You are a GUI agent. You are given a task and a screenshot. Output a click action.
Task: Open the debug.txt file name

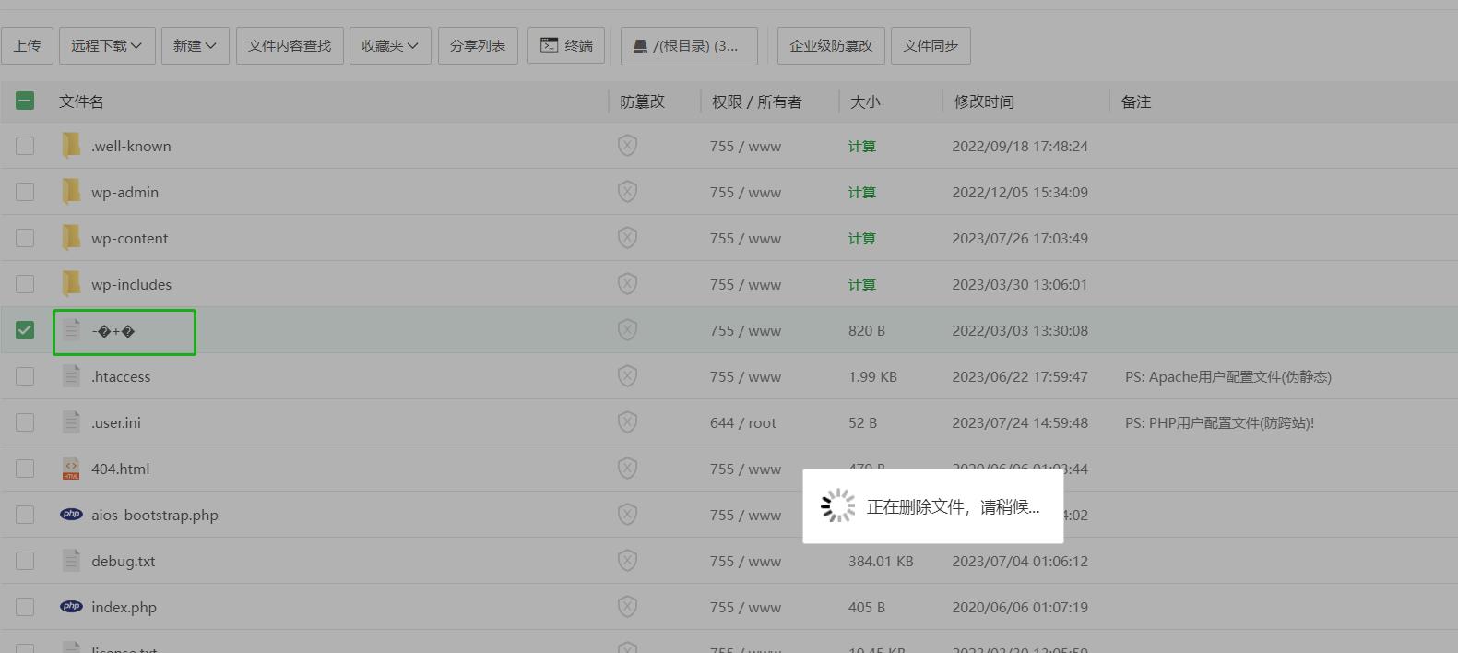124,561
